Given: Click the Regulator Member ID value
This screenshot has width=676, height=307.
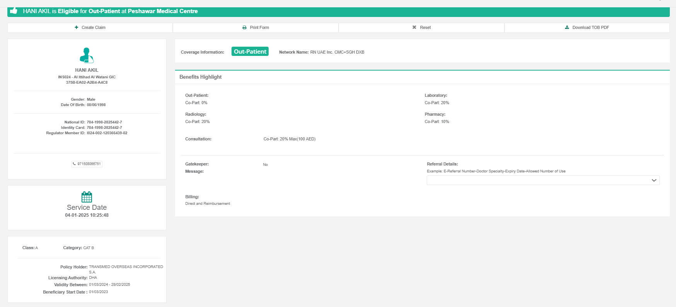Looking at the screenshot, I should tap(107, 133).
